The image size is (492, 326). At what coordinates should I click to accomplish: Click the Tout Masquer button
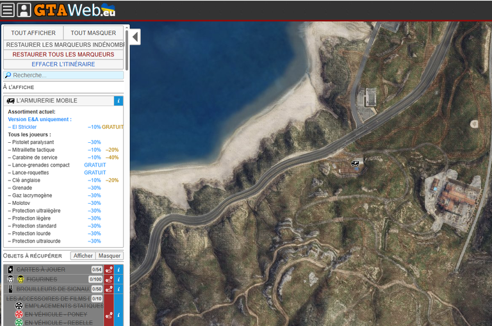point(93,33)
